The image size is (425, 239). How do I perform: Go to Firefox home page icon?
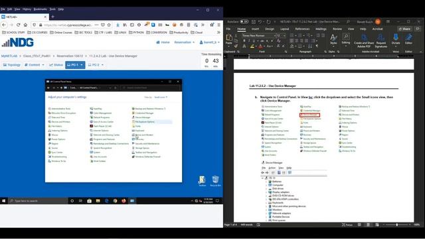pyautogui.click(x=25, y=25)
